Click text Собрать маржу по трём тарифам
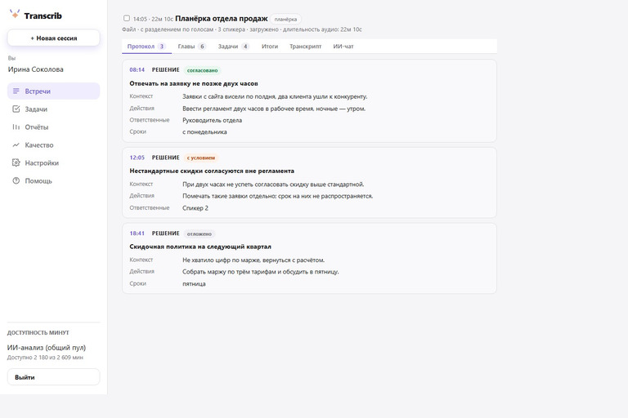The width and height of the screenshot is (628, 418). point(229,272)
